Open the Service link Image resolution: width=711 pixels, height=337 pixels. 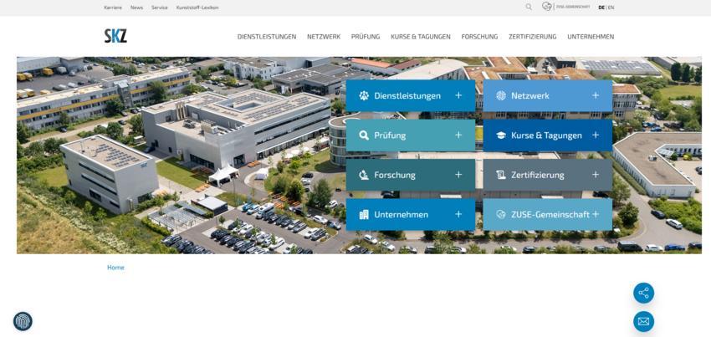point(159,8)
